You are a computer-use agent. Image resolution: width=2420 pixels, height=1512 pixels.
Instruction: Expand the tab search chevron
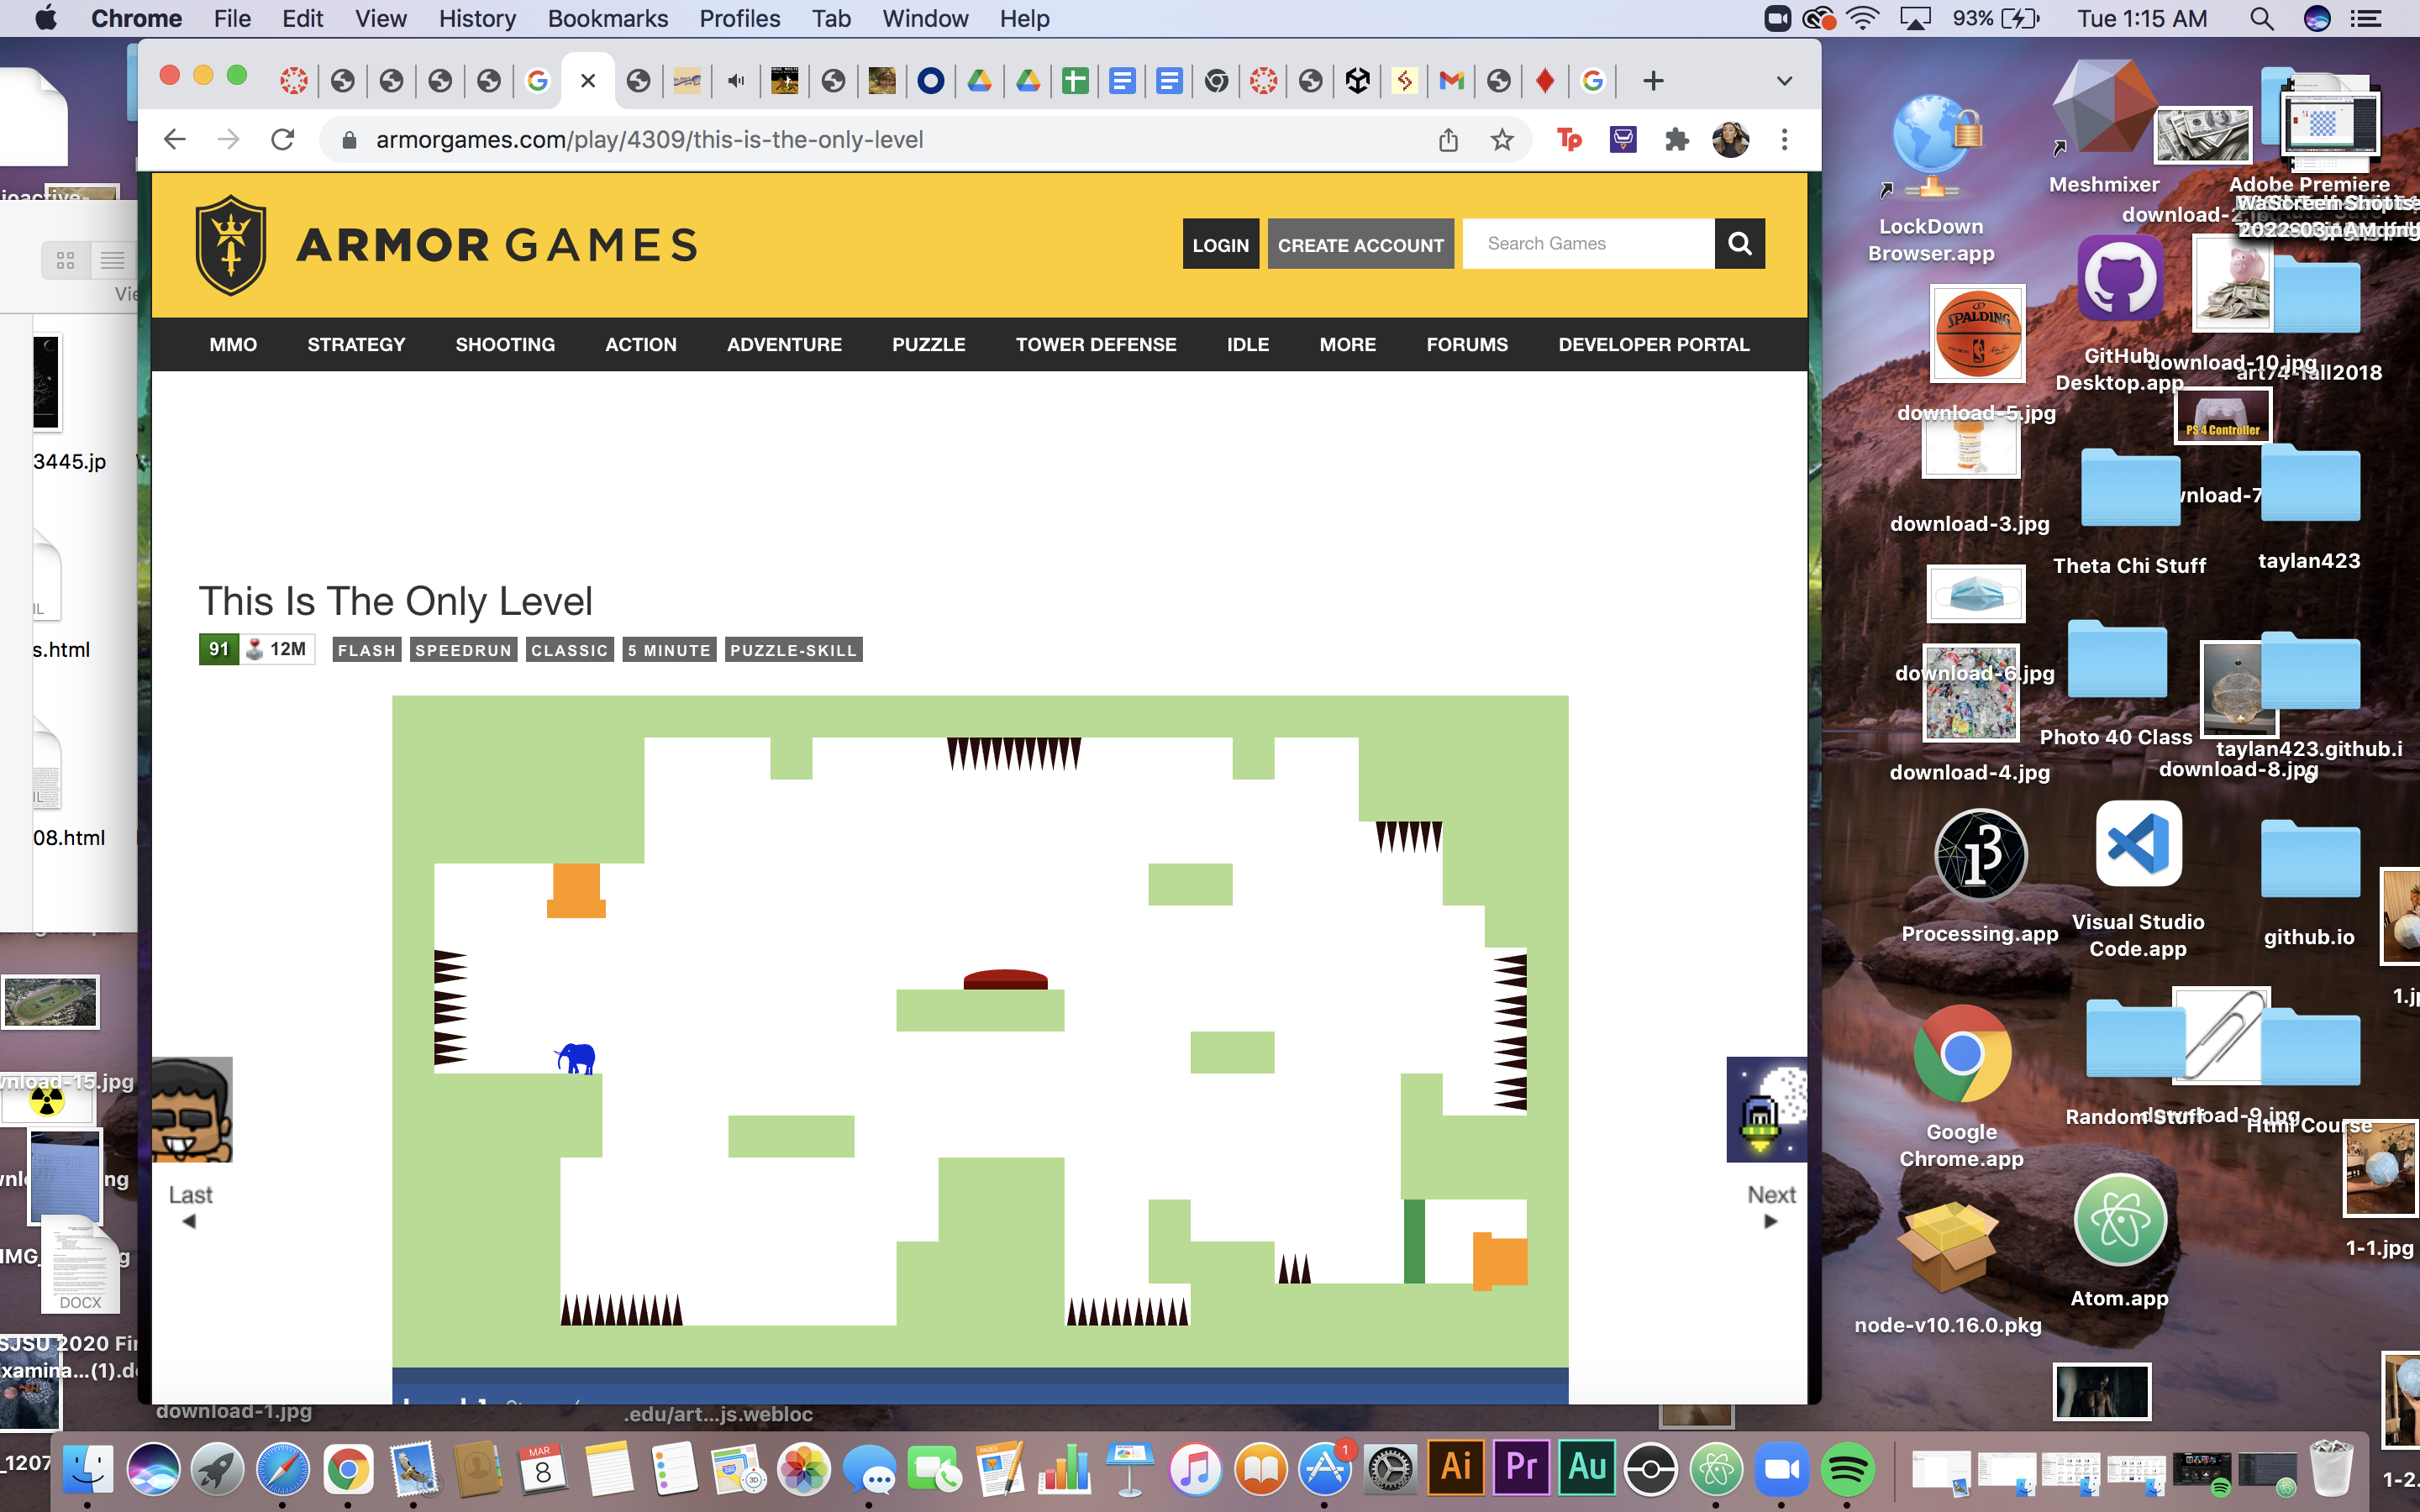(x=1784, y=81)
